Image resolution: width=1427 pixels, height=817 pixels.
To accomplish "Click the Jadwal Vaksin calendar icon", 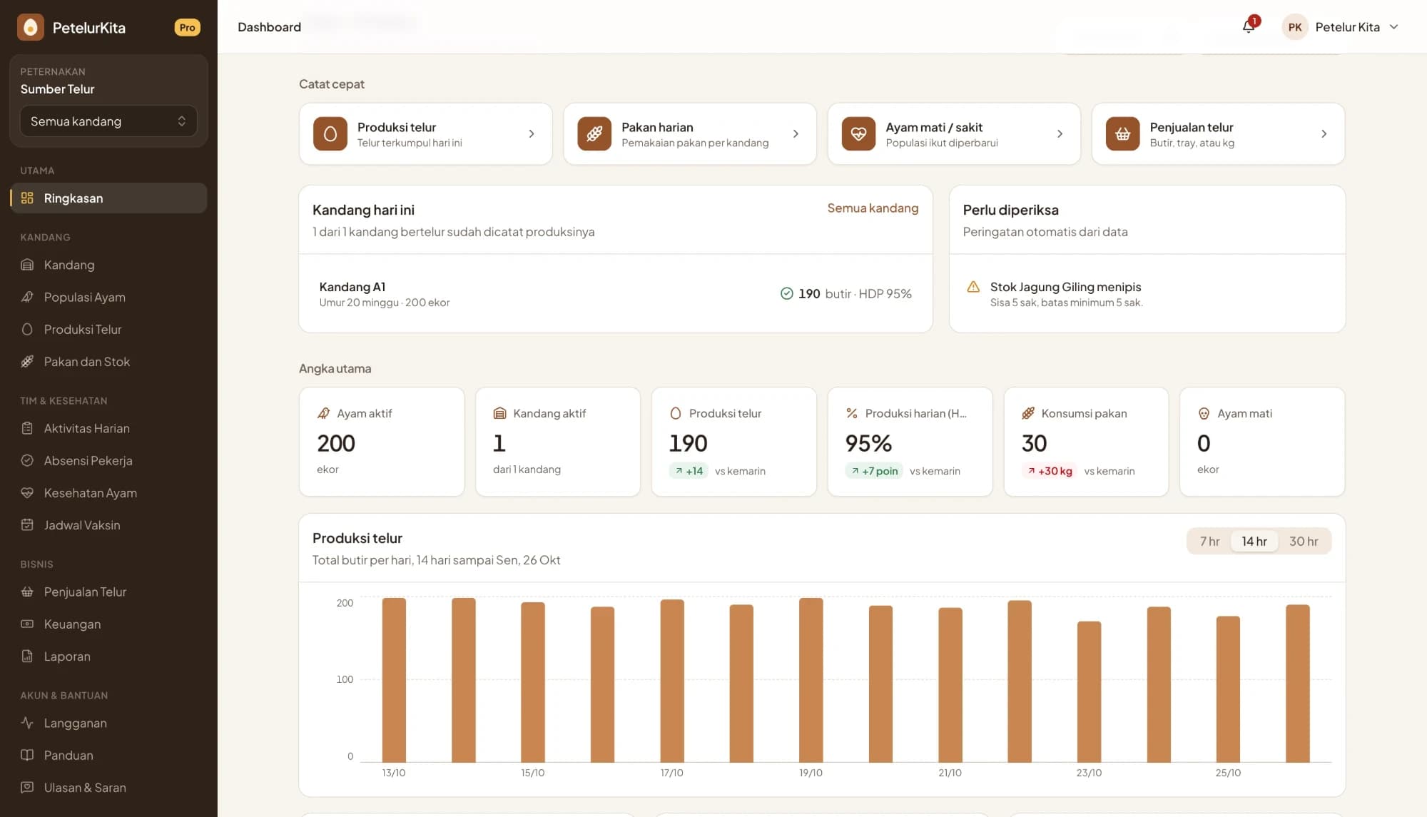I will (27, 525).
